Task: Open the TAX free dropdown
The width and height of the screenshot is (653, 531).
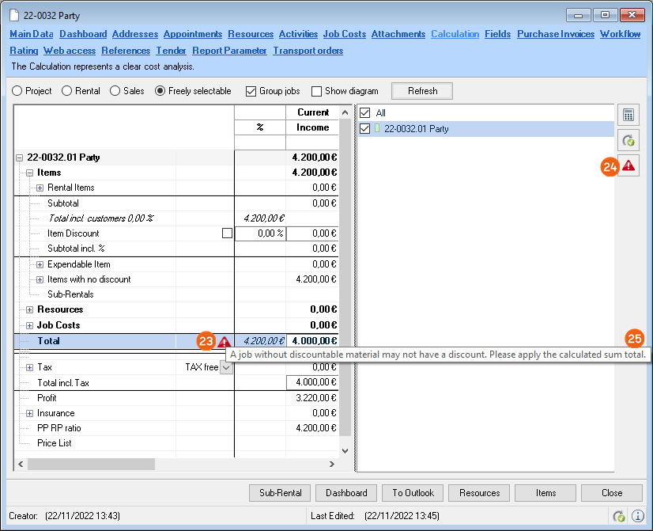Action: (226, 367)
